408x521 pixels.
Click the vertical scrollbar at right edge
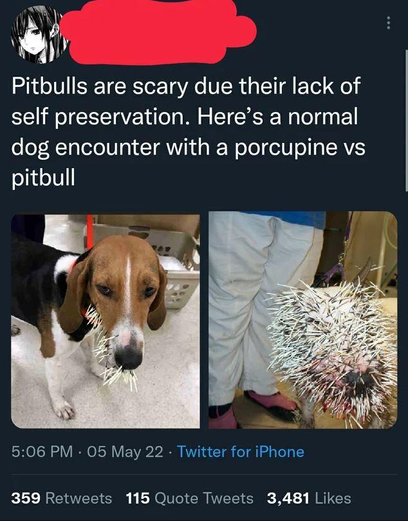[x=406, y=120]
